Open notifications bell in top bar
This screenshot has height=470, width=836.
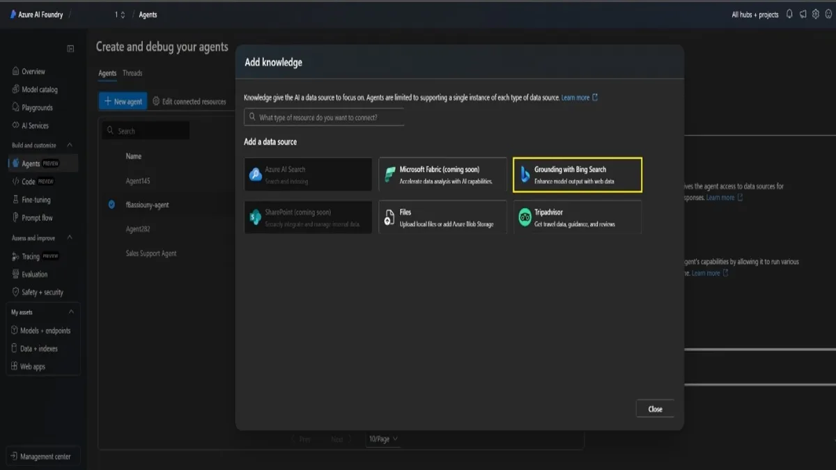789,15
